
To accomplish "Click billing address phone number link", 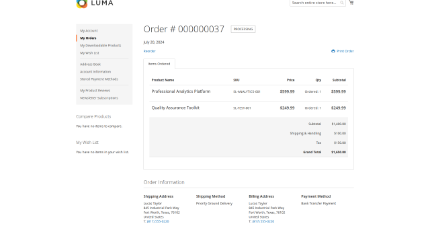I will coord(263,221).
